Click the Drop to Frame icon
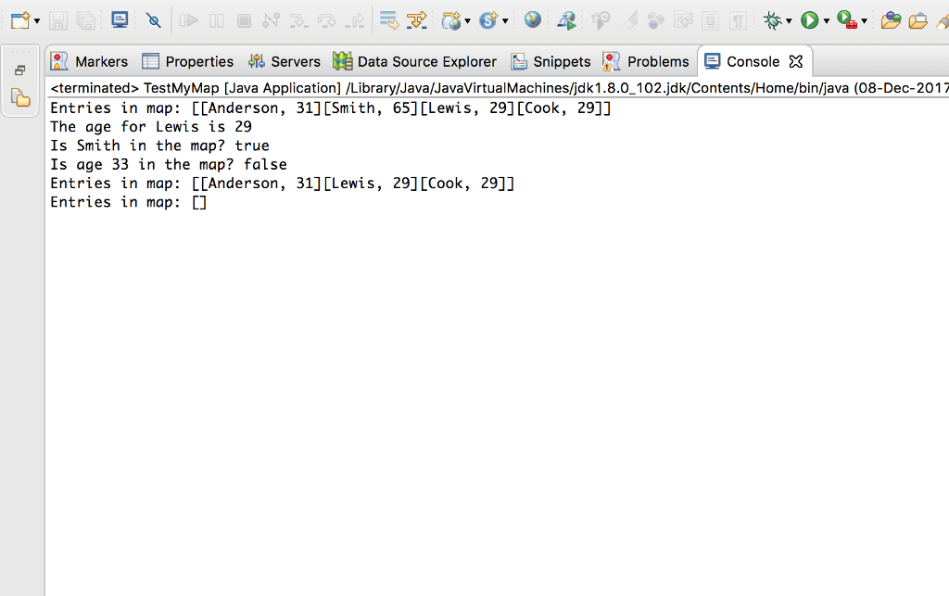The width and height of the screenshot is (949, 596). click(388, 20)
